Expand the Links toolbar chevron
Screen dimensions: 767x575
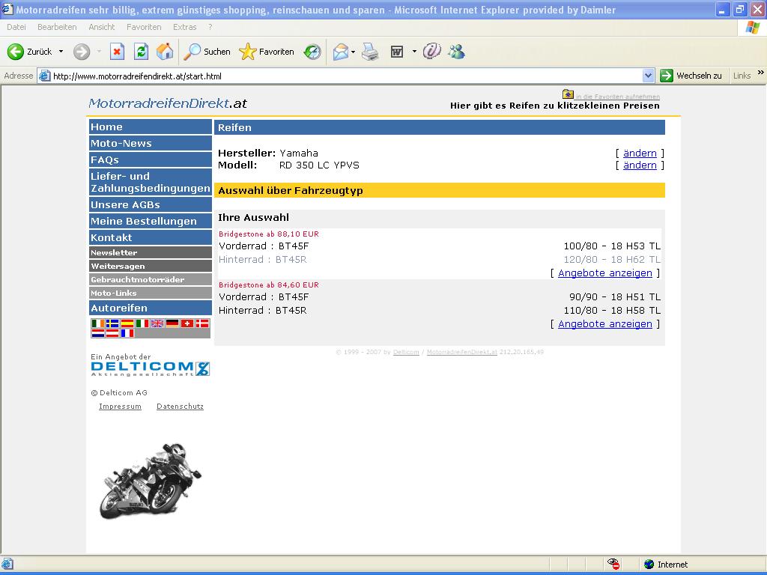[x=761, y=73]
